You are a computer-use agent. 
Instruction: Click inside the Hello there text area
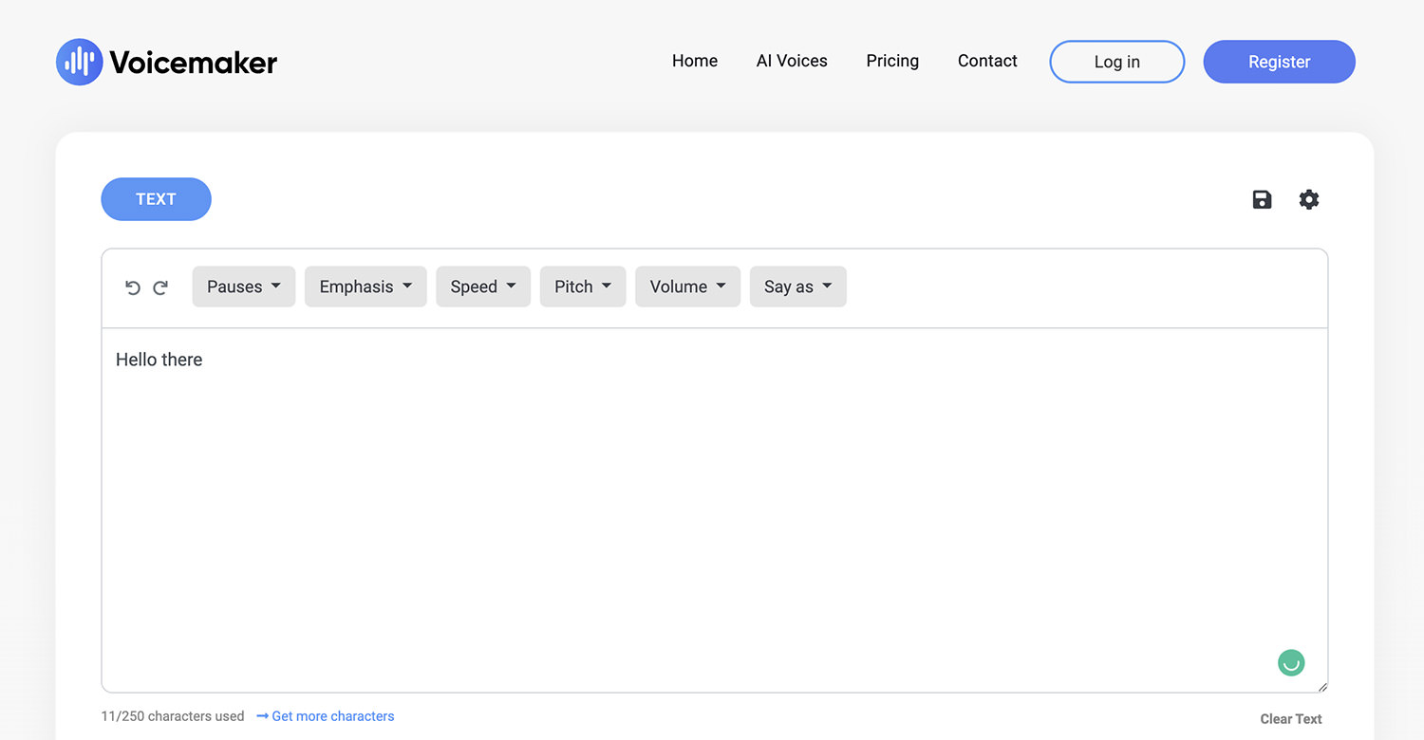[x=715, y=510]
